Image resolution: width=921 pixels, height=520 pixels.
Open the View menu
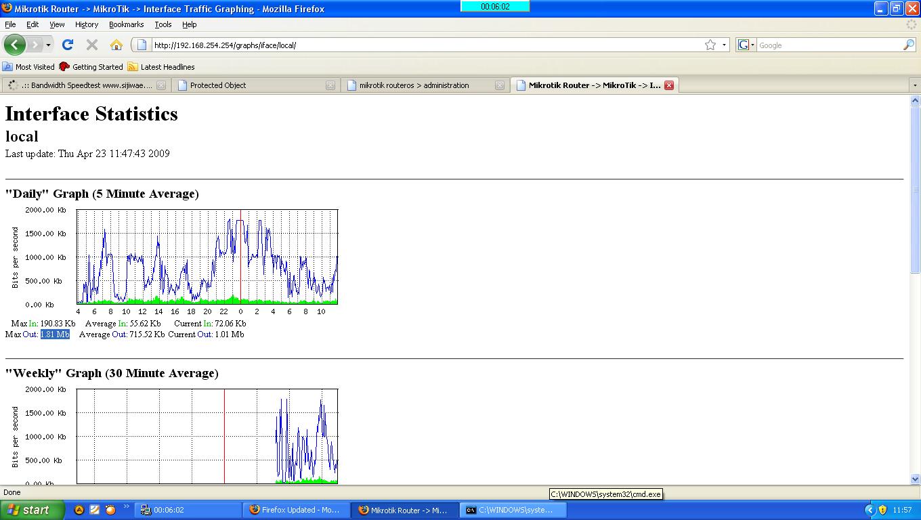pyautogui.click(x=57, y=24)
